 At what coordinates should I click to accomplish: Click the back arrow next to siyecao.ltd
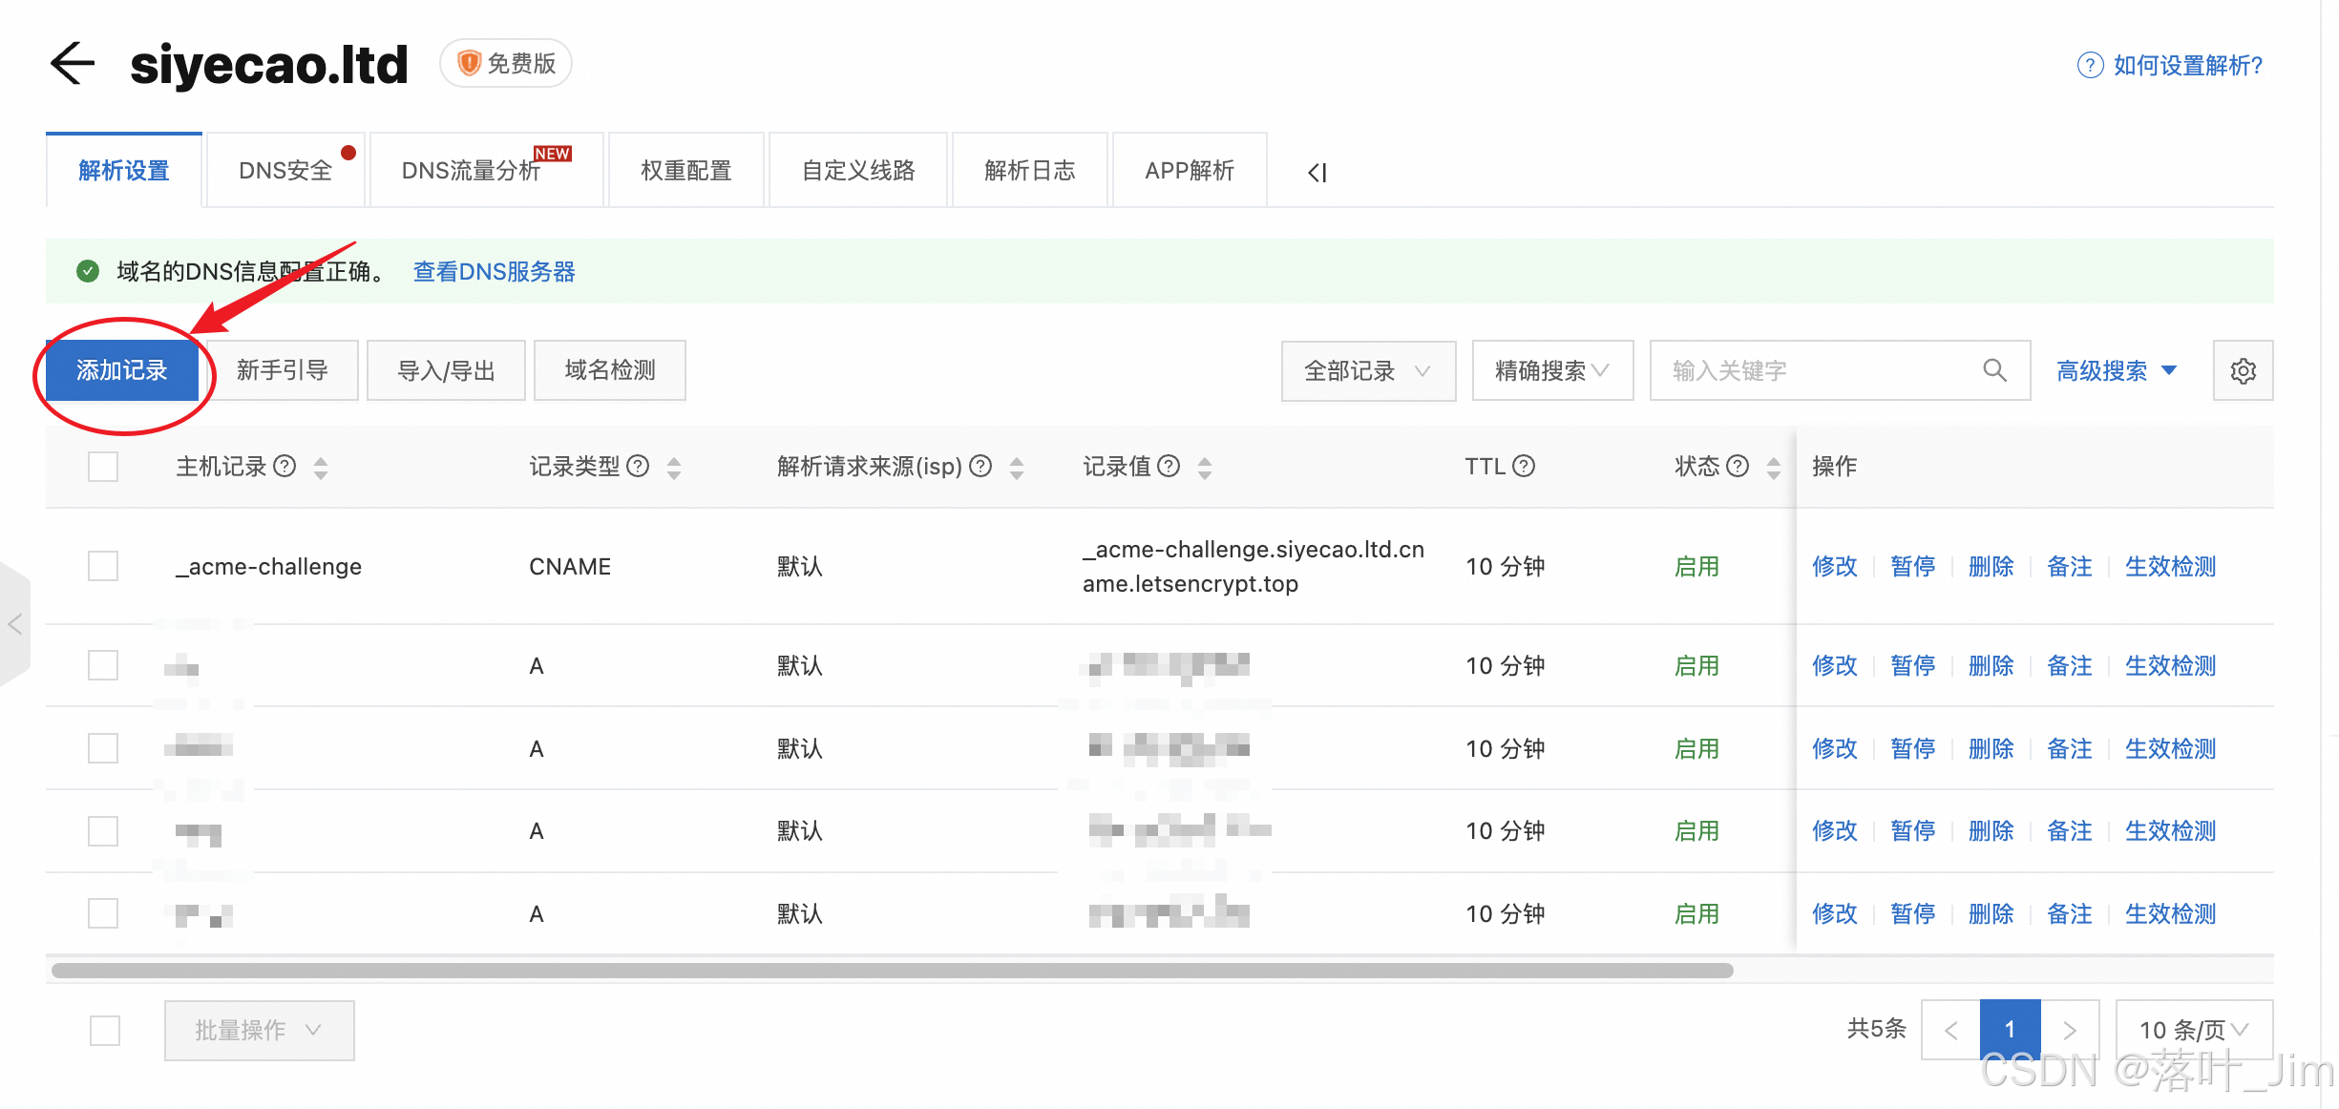(73, 65)
